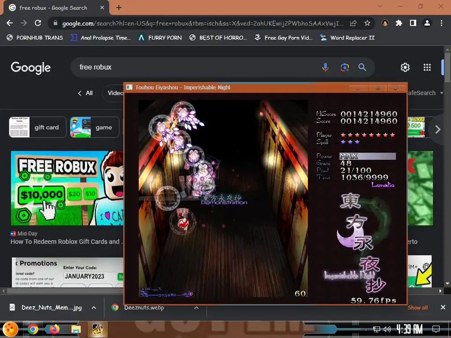
Task: Select the gift card suggestion chip
Action: [x=38, y=127]
